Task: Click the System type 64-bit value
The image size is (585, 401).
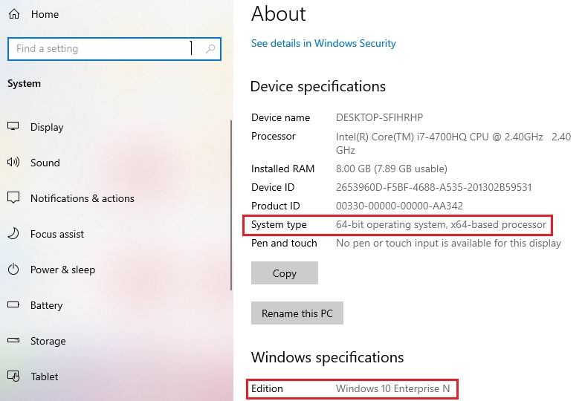Action: pos(441,224)
